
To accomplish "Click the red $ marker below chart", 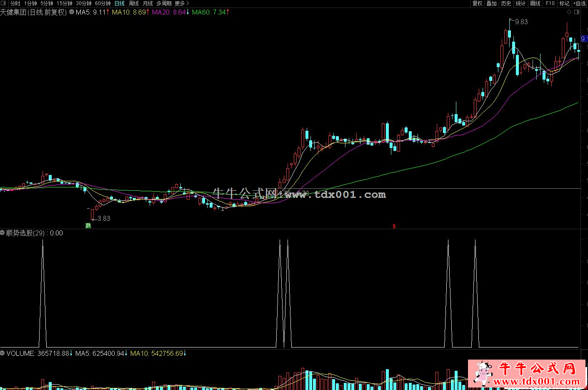I will [394, 226].
